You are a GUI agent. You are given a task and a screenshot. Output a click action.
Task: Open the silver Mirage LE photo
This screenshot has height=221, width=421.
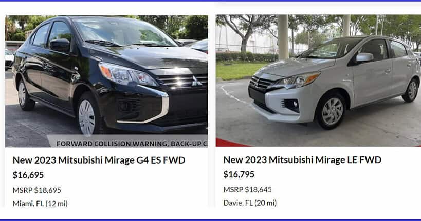[x=318, y=81]
